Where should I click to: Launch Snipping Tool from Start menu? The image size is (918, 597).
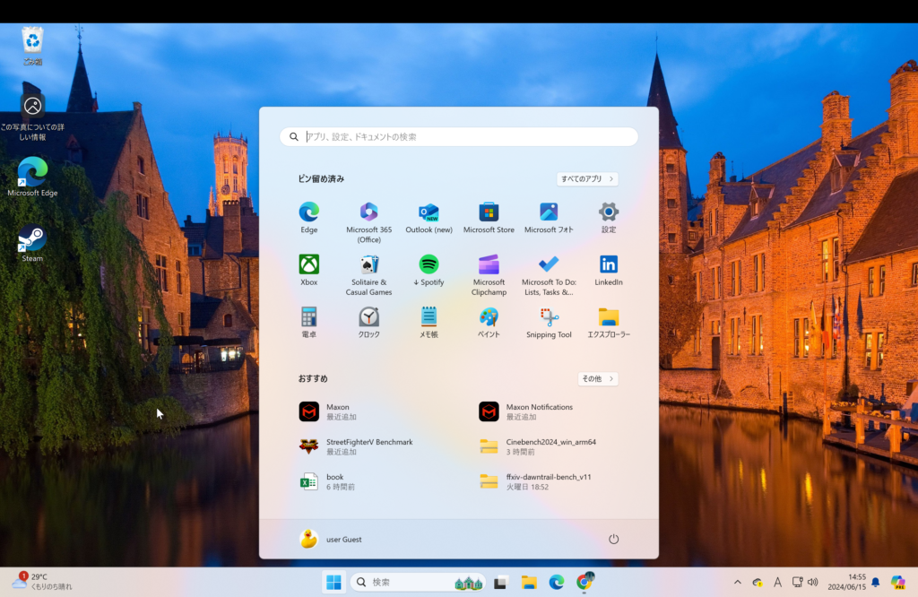(549, 318)
